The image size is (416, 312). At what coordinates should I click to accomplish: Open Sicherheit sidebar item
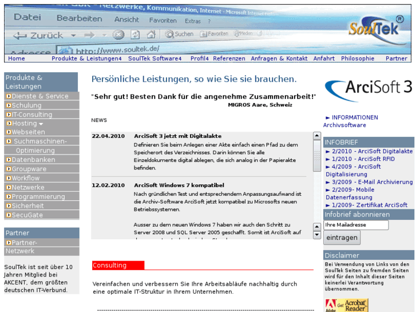coord(27,206)
